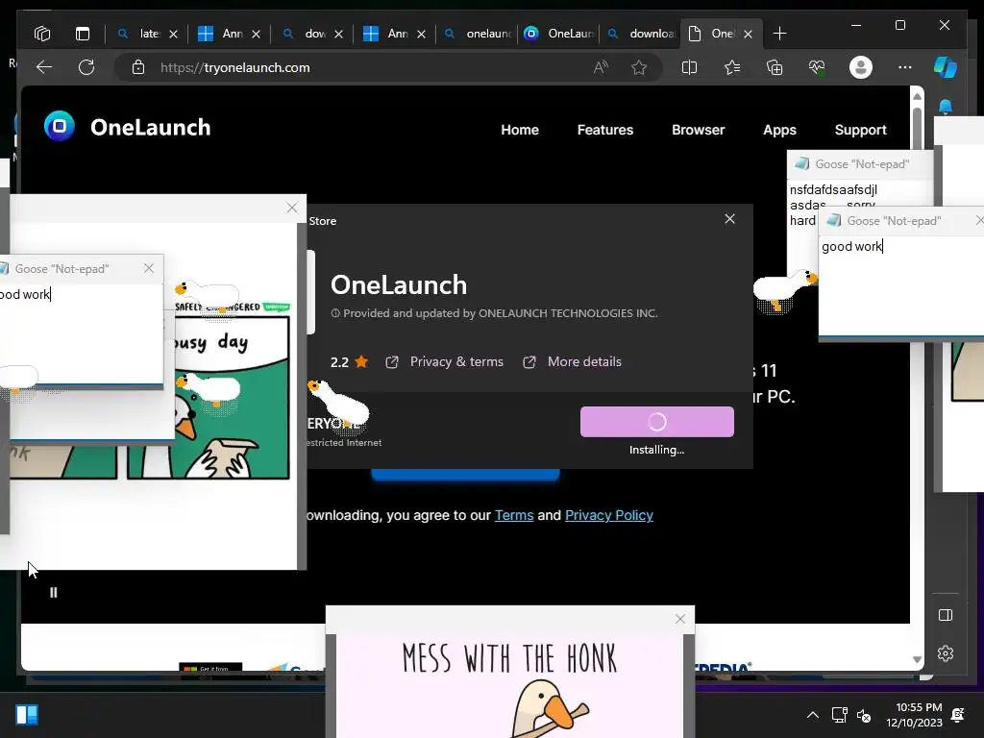Open Read aloud icon in address bar
This screenshot has width=984, height=738.
[601, 67]
